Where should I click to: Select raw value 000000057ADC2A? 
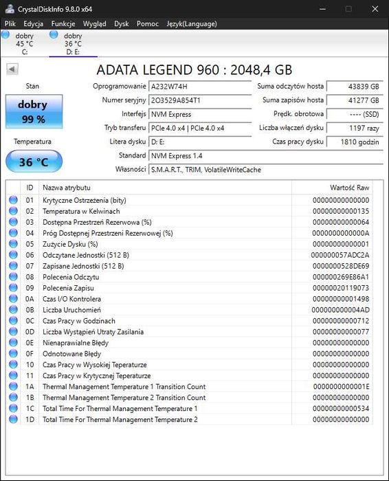(340, 255)
